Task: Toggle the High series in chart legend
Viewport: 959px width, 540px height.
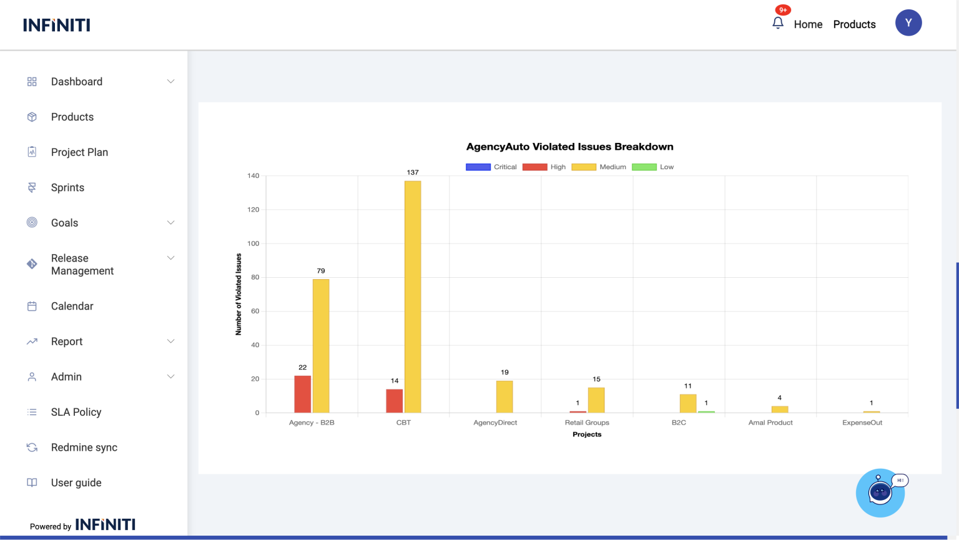Action: 544,167
